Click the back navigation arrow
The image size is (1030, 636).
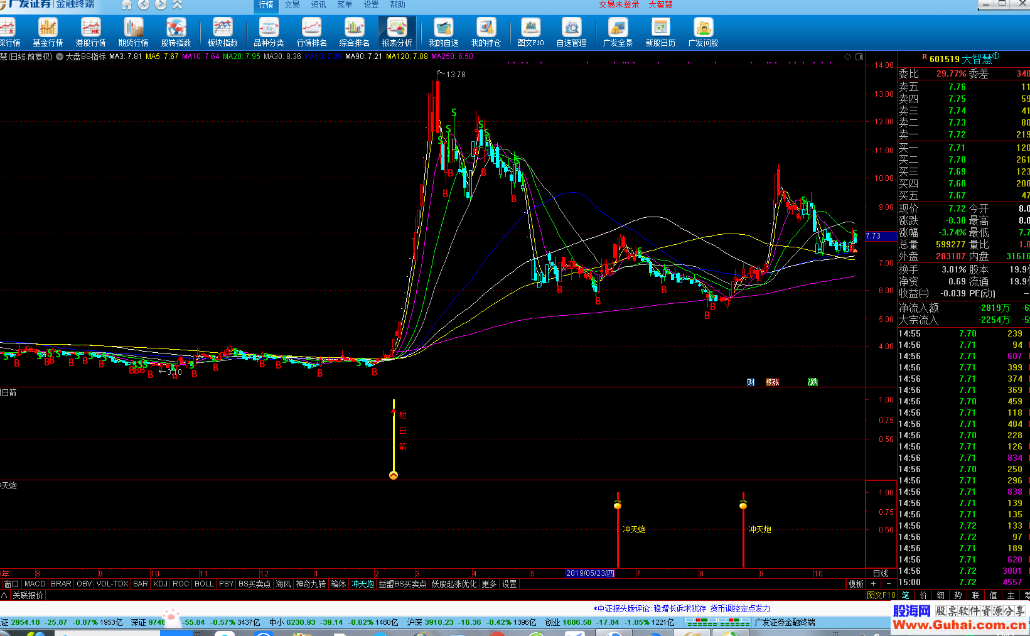[x=144, y=5]
